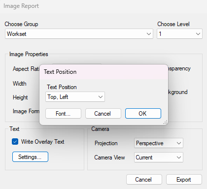Viewport: 207px width, 189px height.
Task: Open the Projection dropdown showing Perspective
Action: [159, 143]
